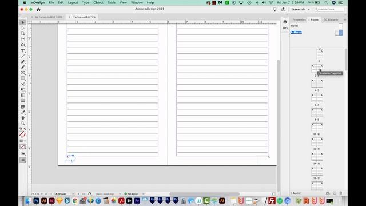Select the Note tool

[23, 107]
